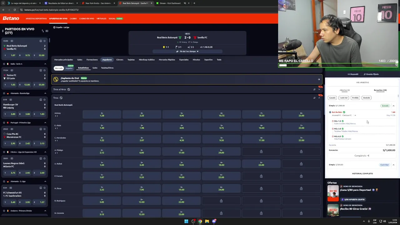
Task: Open the Discord taskbar icon
Action: [x=214, y=221]
